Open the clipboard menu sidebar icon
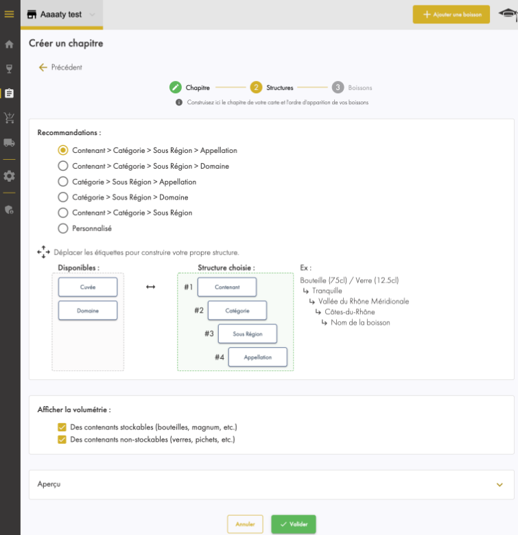 point(9,93)
